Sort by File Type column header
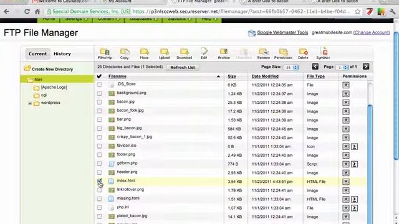Screen dimensions: 399x224 [315, 76]
